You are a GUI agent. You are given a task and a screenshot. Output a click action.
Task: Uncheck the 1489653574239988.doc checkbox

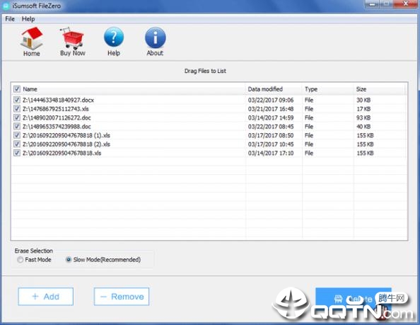tap(17, 126)
